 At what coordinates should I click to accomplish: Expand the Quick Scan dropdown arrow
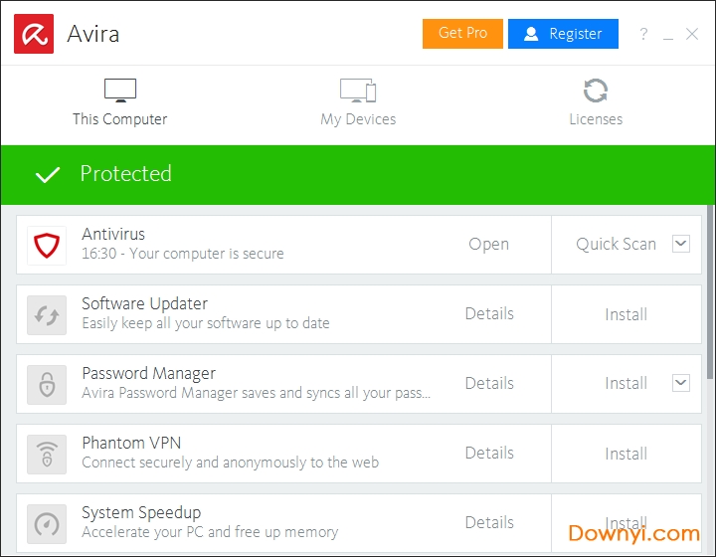(681, 244)
